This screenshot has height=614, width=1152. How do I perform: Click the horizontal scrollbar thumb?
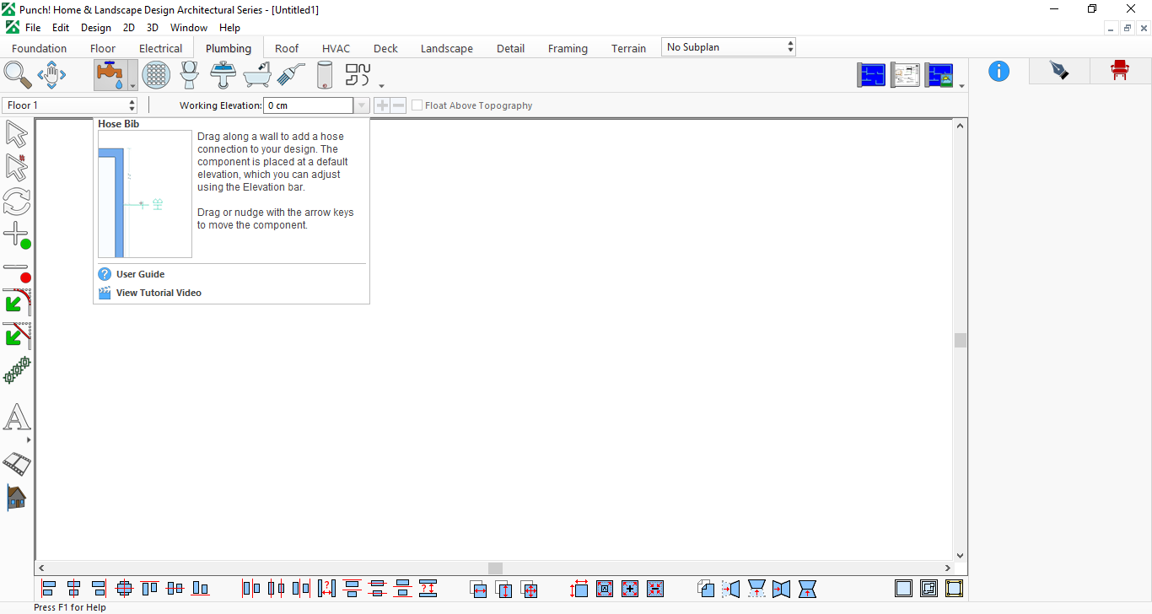pos(495,568)
